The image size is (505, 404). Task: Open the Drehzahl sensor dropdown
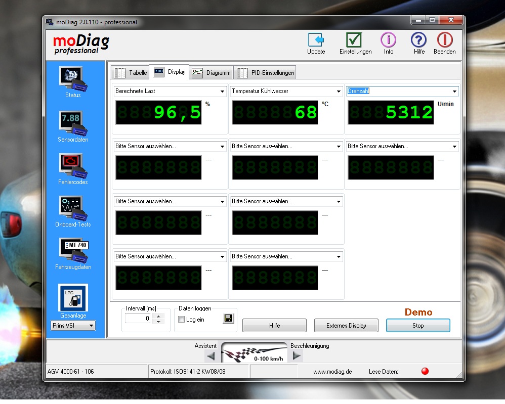454,92
